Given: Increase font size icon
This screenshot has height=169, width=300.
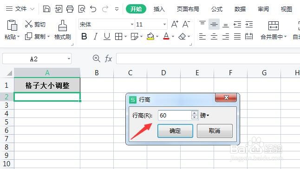Looking at the screenshot, I should point(175,24).
